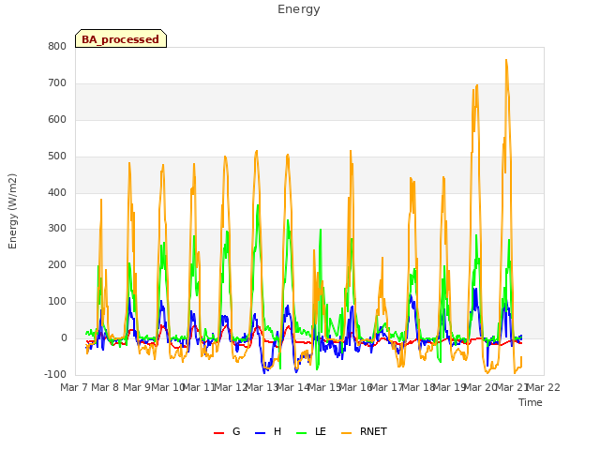Click the BA_processed annotation label
The height and width of the screenshot is (450, 600).
[x=121, y=39]
